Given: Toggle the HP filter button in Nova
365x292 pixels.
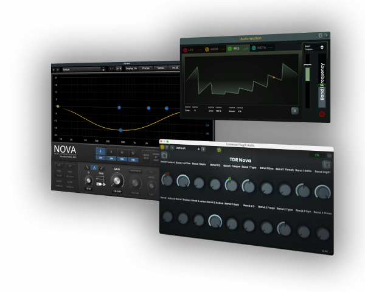Looking at the screenshot, I should [59, 165].
